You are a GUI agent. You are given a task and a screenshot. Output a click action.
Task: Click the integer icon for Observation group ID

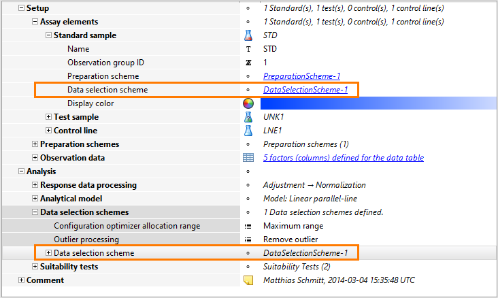pyautogui.click(x=248, y=63)
